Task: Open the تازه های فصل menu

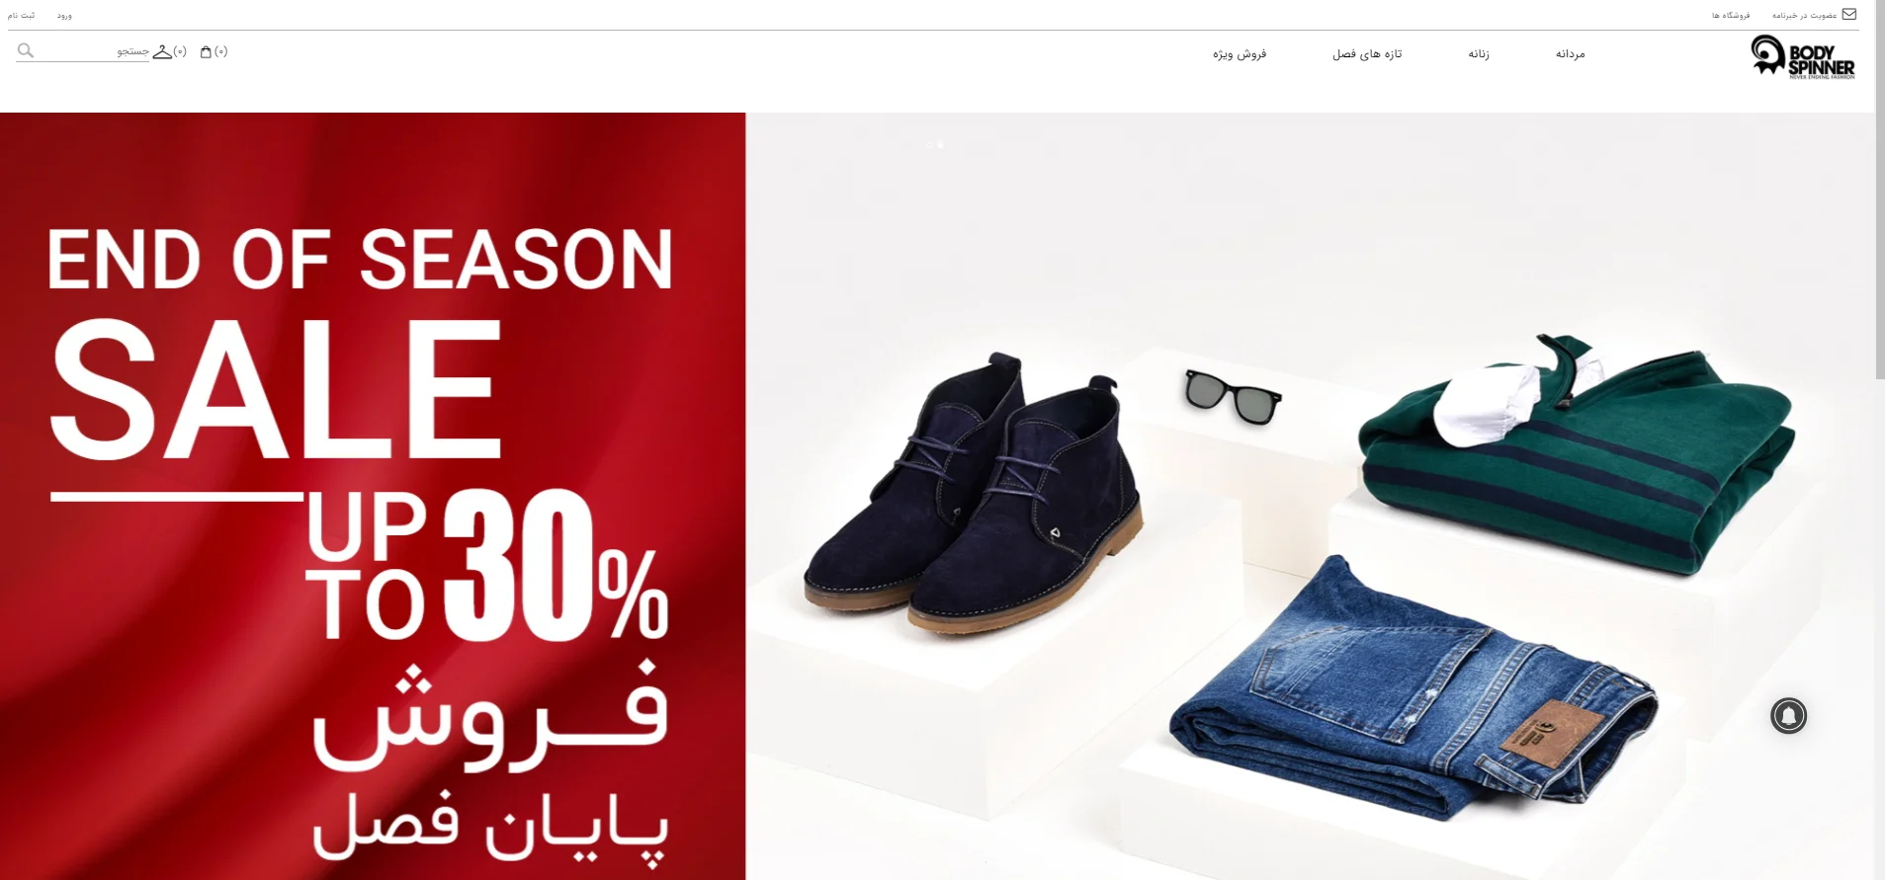Action: pyautogui.click(x=1367, y=54)
